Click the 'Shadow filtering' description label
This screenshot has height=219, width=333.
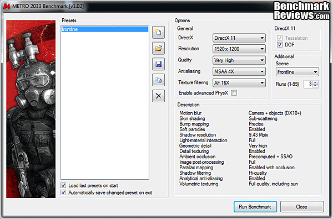(195, 173)
